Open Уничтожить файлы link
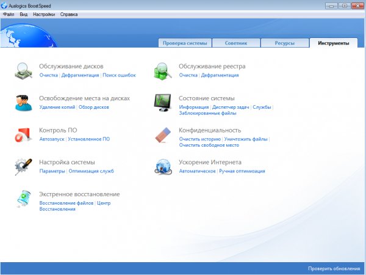Viewport: 366px width, 275px height. tap(246, 139)
